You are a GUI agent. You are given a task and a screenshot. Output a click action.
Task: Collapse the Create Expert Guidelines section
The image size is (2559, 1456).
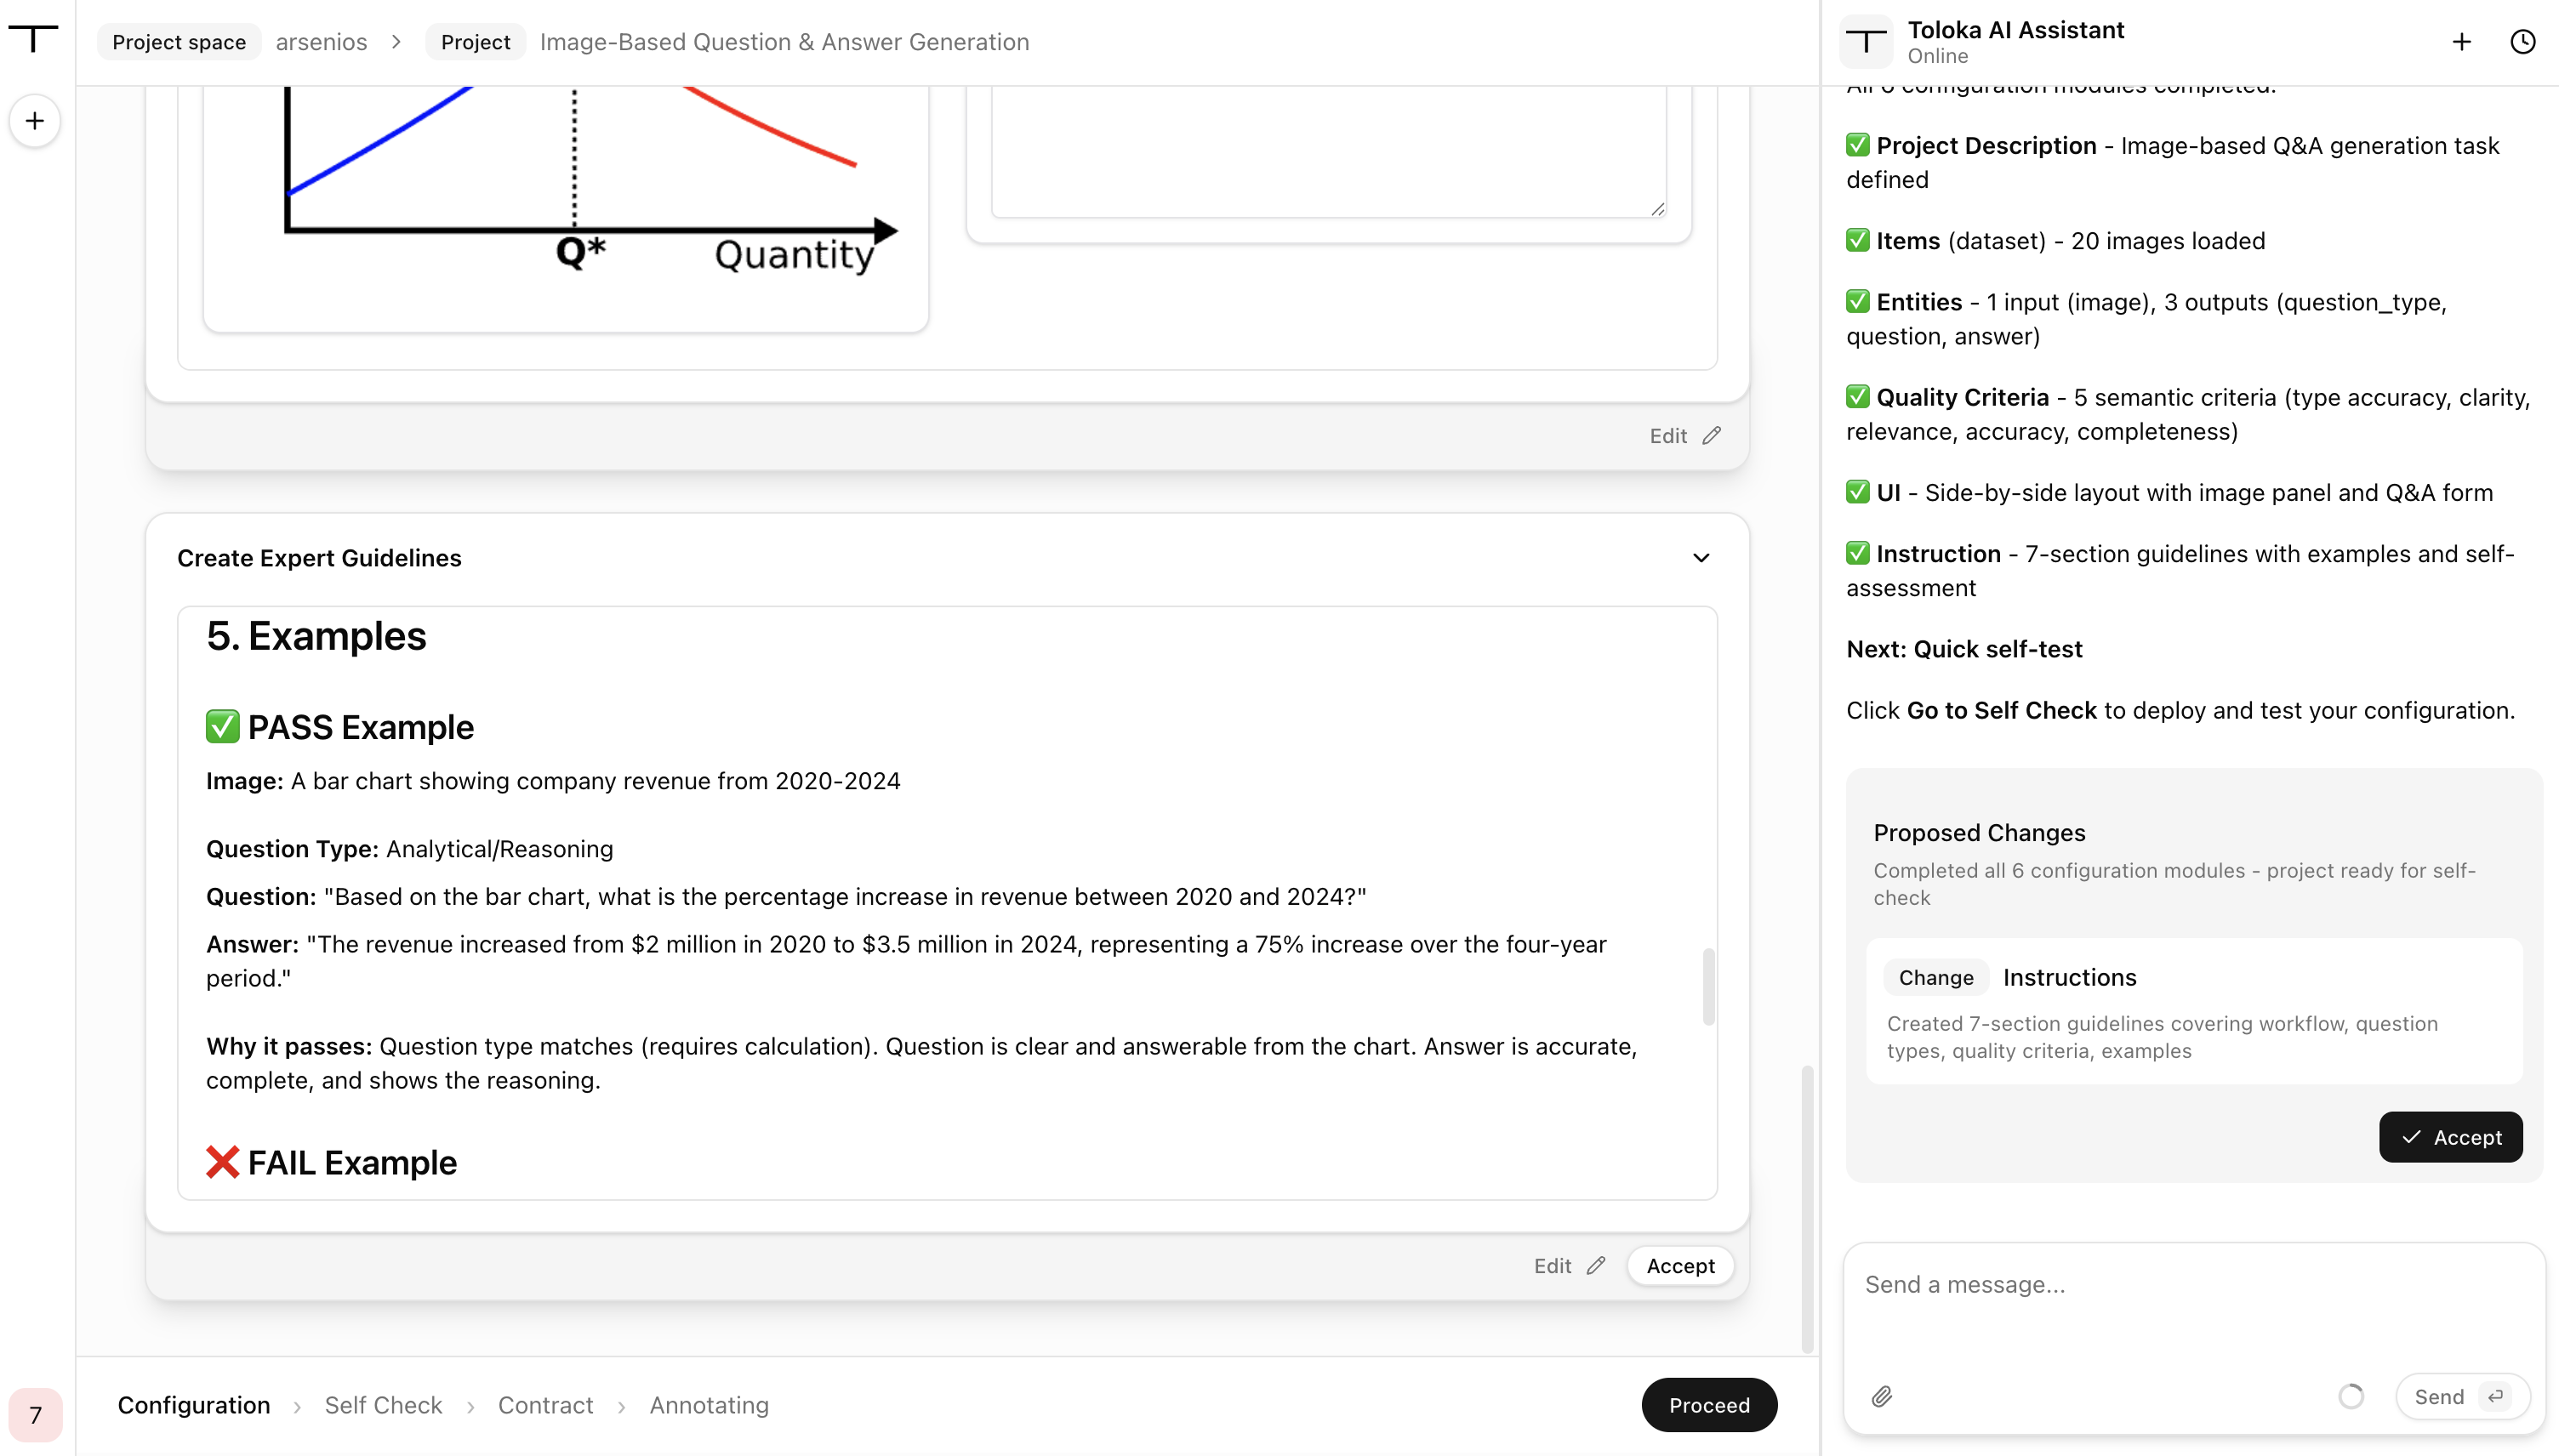tap(1701, 558)
